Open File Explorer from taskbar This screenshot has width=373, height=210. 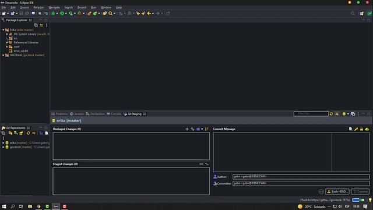(30, 206)
